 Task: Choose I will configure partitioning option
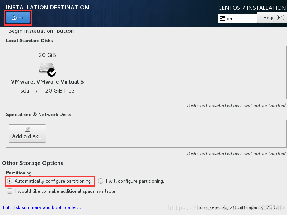pyautogui.click(x=101, y=181)
